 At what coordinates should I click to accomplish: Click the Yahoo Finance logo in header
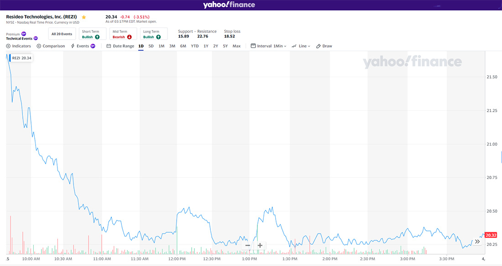pyautogui.click(x=229, y=5)
